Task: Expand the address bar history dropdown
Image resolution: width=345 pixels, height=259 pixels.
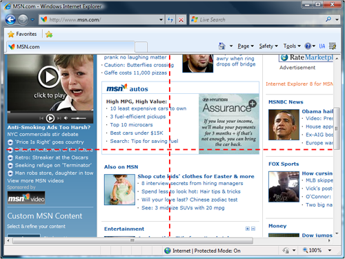Action: click(x=161, y=20)
